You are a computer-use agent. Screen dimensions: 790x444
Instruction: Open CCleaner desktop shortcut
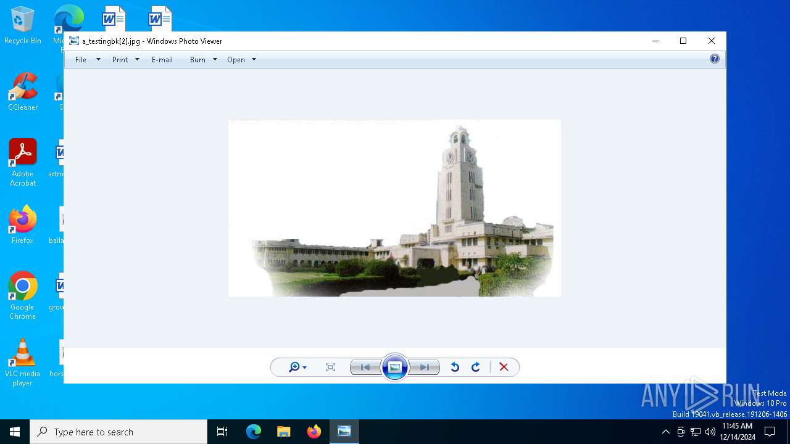pos(23,92)
